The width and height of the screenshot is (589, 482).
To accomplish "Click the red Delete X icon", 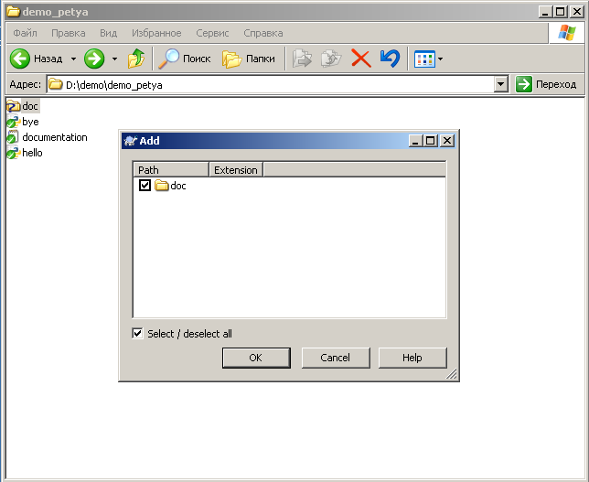I will pyautogui.click(x=361, y=59).
